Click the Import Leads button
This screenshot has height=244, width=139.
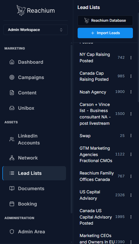(x=105, y=33)
